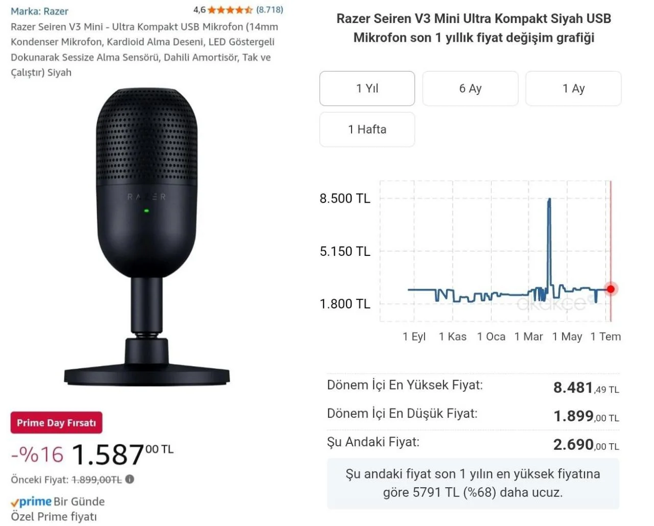The image size is (654, 526).
Task: Click the 1.587 TL deal price
Action: 122,455
